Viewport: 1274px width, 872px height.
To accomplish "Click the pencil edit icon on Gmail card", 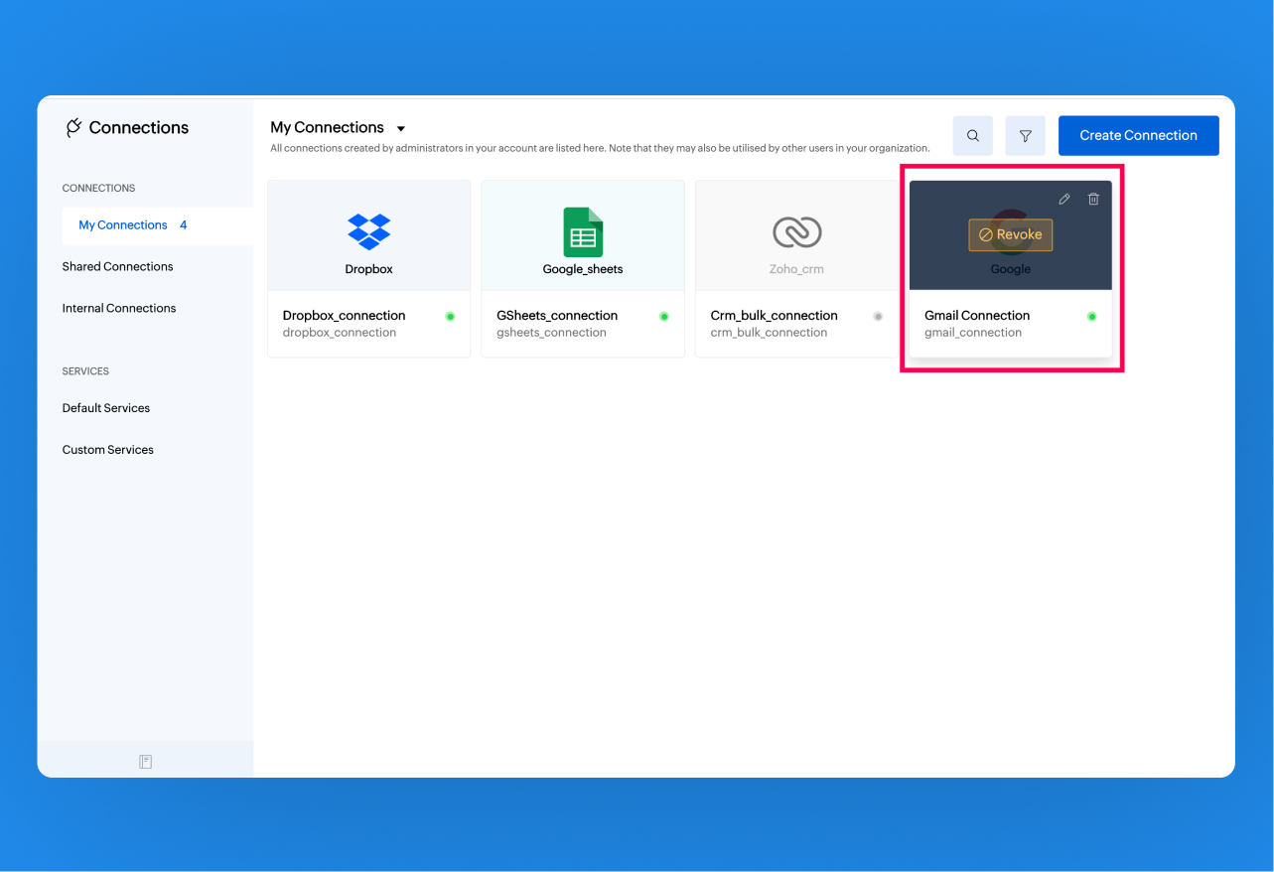I will 1064,199.
